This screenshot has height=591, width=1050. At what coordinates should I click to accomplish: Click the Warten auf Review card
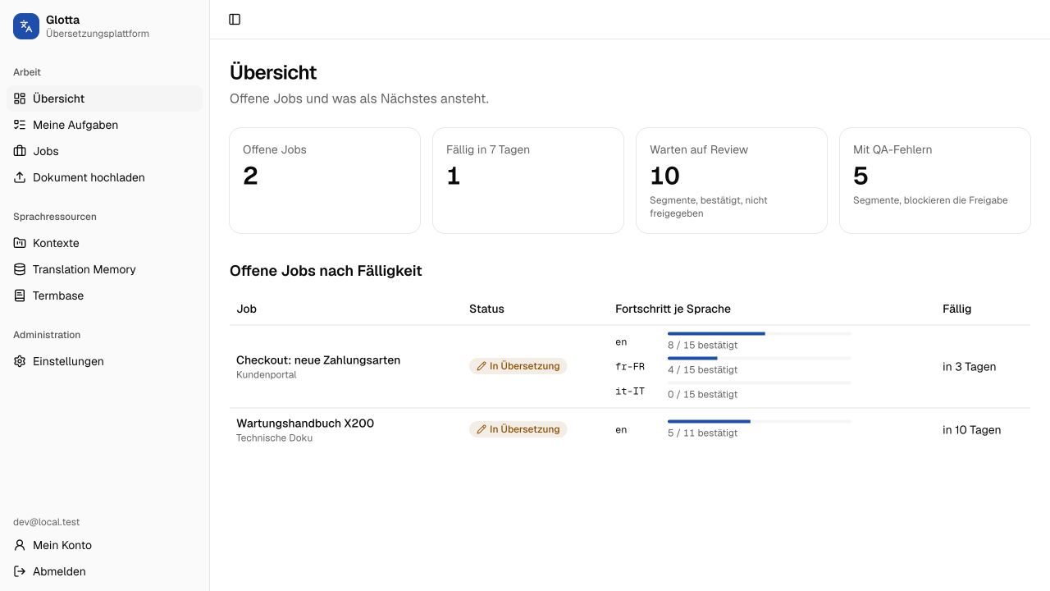click(x=732, y=181)
